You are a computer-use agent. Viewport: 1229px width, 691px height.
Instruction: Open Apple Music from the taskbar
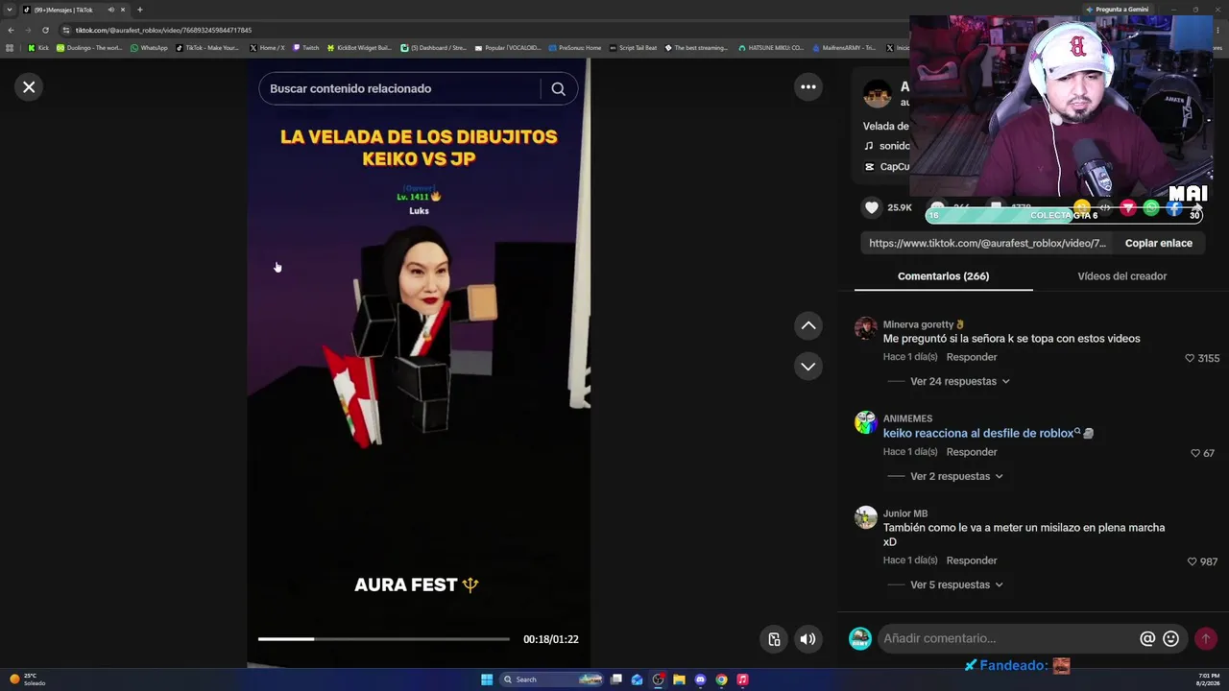pyautogui.click(x=742, y=679)
